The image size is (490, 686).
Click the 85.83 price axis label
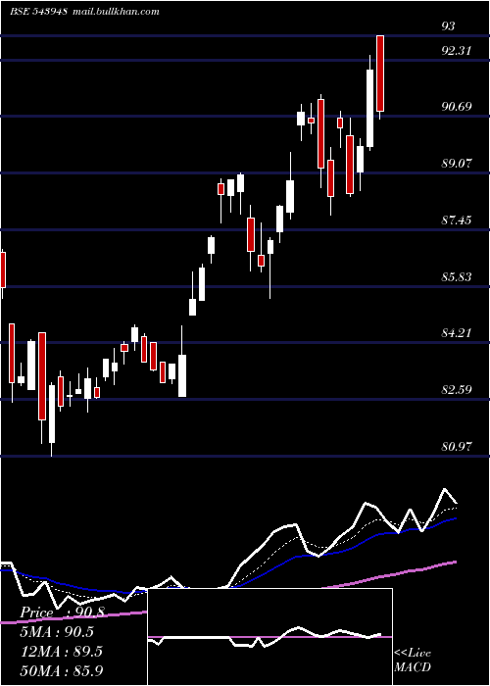point(457,277)
